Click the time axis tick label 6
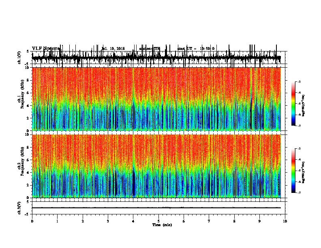The width and height of the screenshot is (321, 248). coord(184,221)
